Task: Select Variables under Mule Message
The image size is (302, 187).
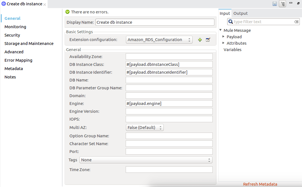Action: 233,49
